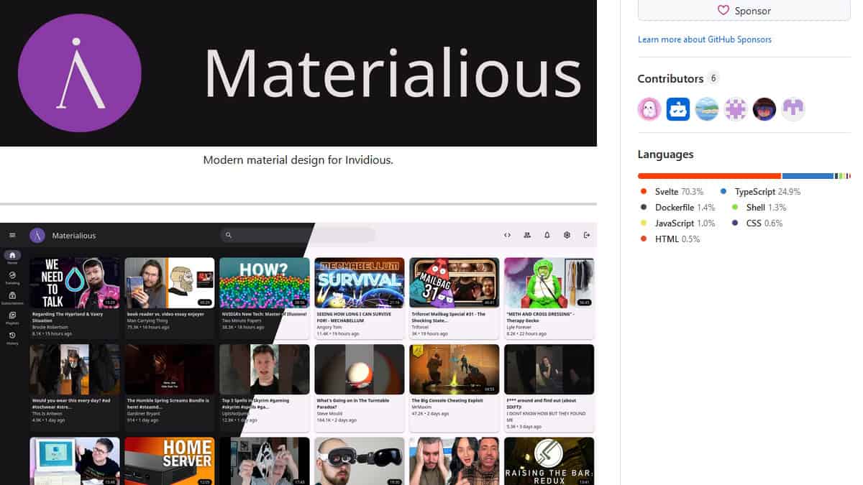
Task: Click the source code angle-brackets icon
Action: coord(506,235)
